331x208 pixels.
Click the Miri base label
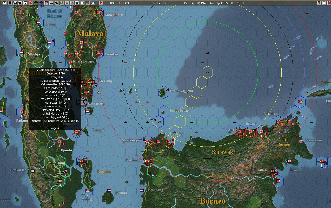pos(230,130)
